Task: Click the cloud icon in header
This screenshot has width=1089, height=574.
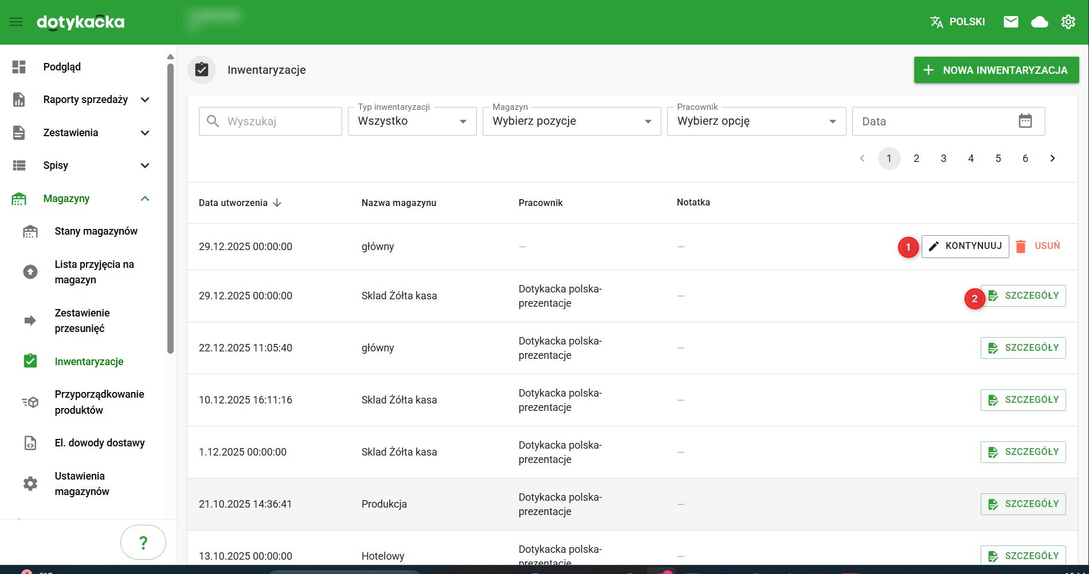Action: click(x=1039, y=22)
